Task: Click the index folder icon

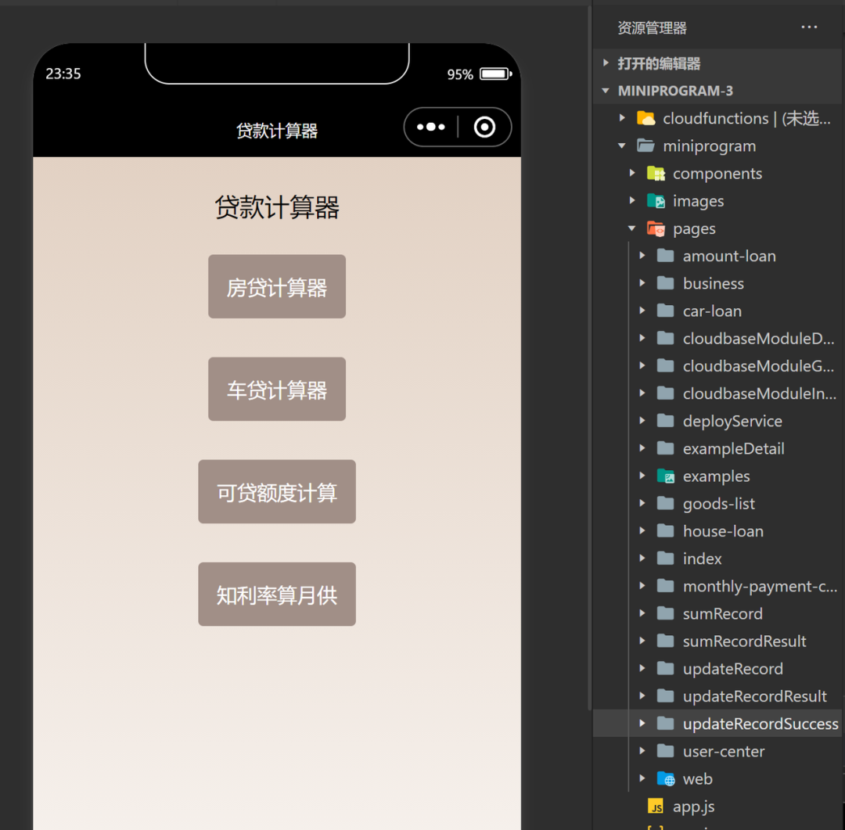Action: [666, 559]
